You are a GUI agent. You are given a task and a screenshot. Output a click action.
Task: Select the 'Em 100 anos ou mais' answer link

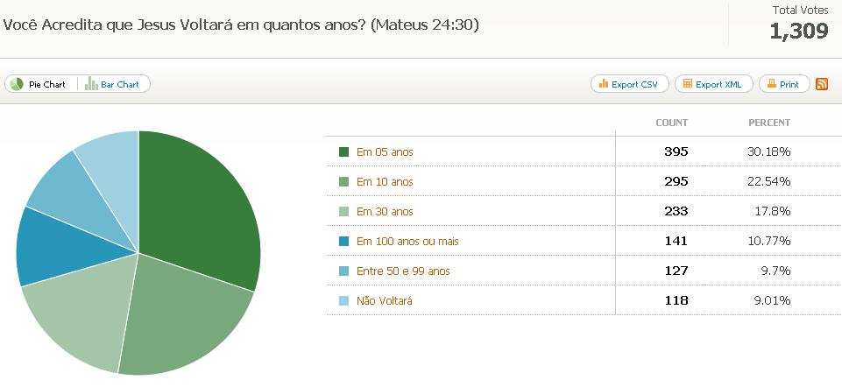tap(407, 242)
